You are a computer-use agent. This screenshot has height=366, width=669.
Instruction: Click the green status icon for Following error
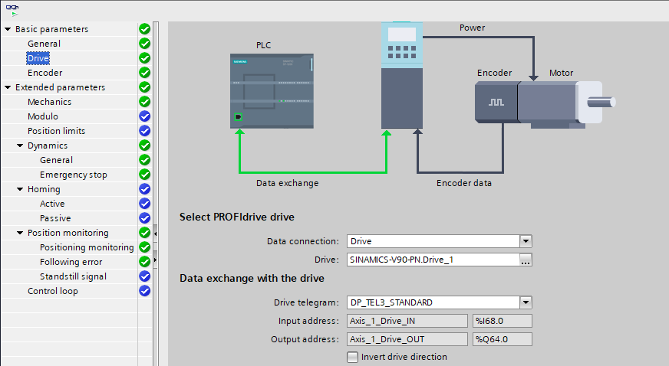click(145, 262)
